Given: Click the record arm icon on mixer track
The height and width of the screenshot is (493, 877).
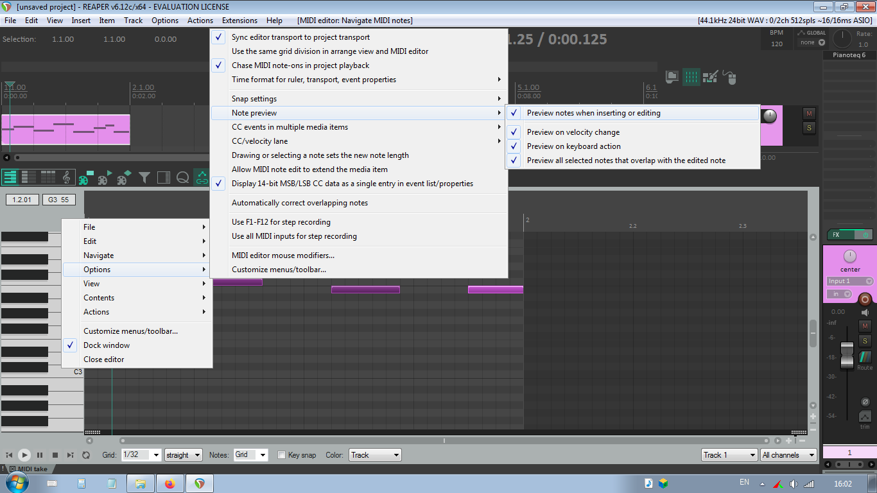Looking at the screenshot, I should coord(865,299).
